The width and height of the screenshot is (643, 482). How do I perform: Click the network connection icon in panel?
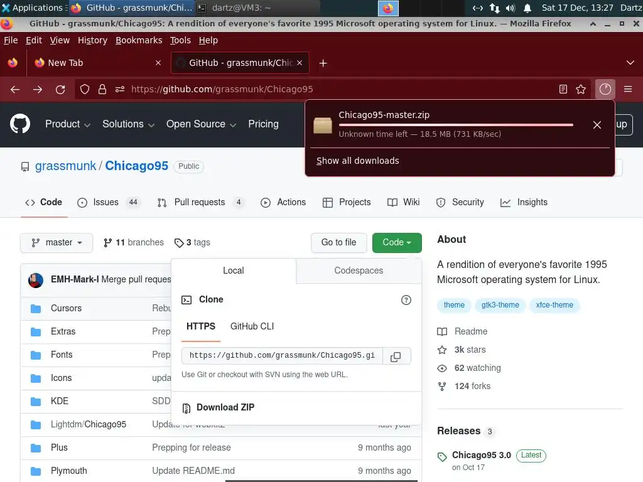click(495, 8)
